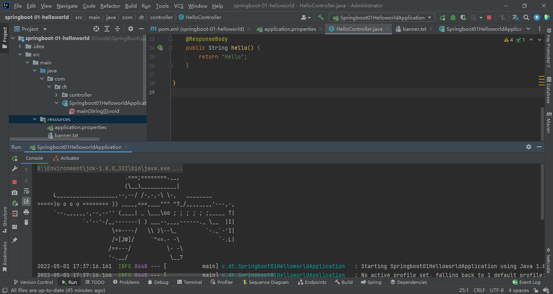Open the Problems tool window
This screenshot has width=553, height=294.
126,282
